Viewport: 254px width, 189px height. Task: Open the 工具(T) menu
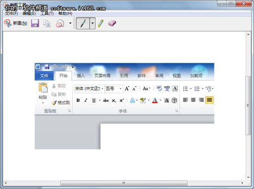pyautogui.click(x=47, y=14)
